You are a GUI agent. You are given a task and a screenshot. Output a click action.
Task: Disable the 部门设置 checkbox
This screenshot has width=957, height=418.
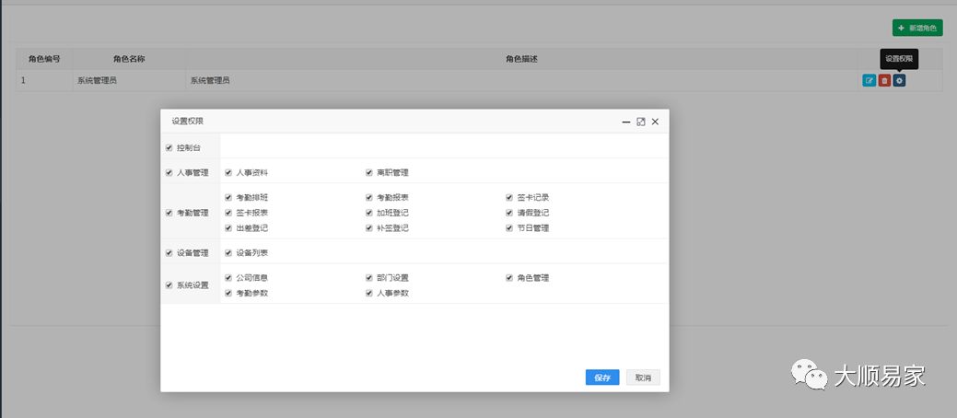pyautogui.click(x=369, y=277)
